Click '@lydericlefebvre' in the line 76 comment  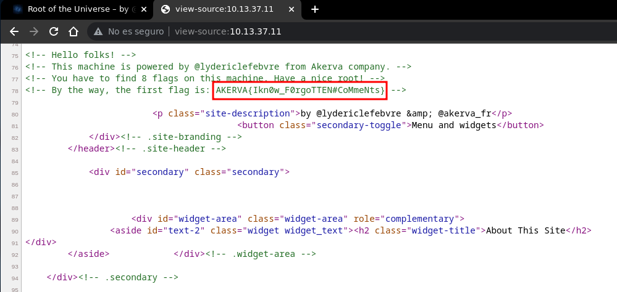pos(237,67)
